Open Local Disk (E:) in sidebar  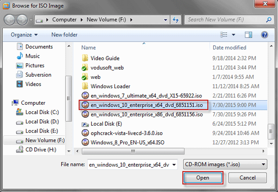(37, 131)
